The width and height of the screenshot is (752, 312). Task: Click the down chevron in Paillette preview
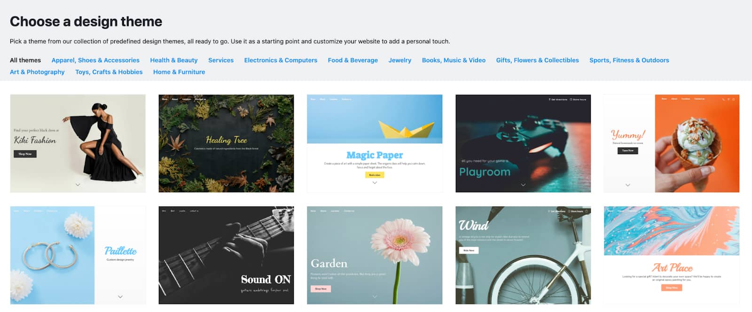(120, 296)
